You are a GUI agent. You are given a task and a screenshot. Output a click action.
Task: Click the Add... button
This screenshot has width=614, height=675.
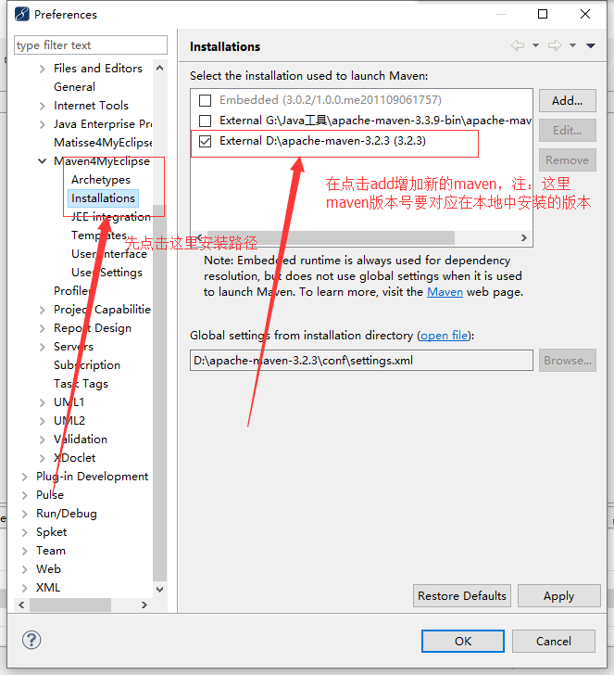coord(567,101)
